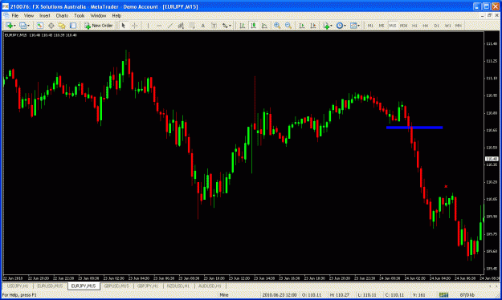Switch to the USDJPY,H1 chart tab
Screen dimensions: 502x300
point(18,286)
